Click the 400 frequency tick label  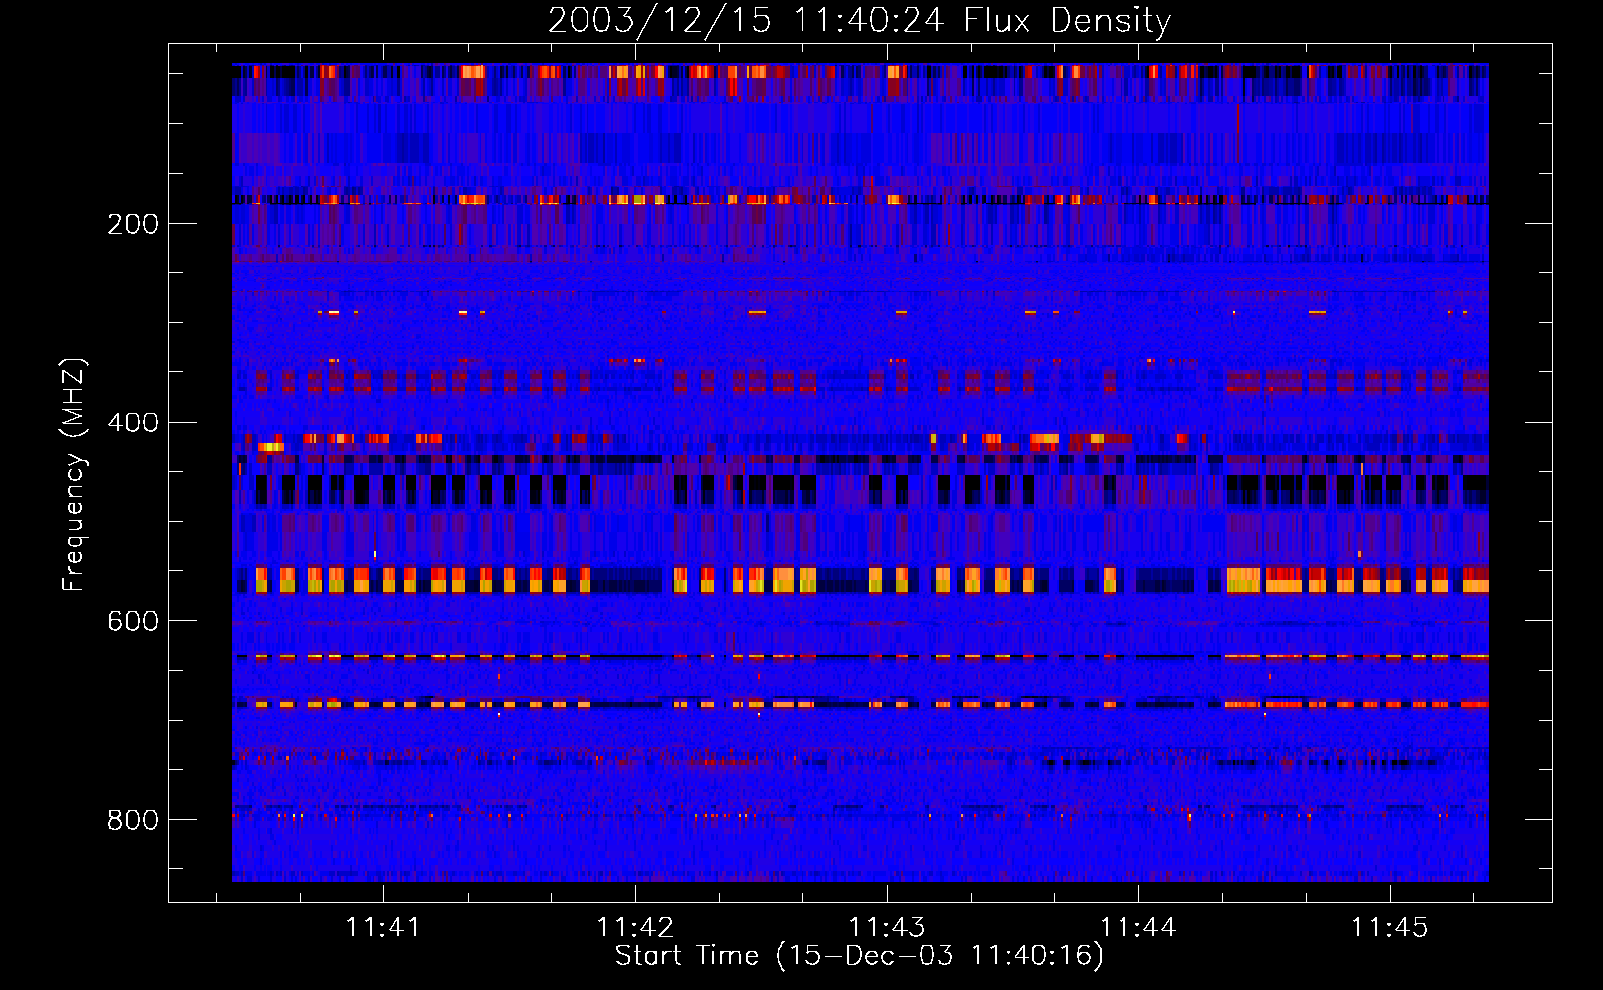133,423
